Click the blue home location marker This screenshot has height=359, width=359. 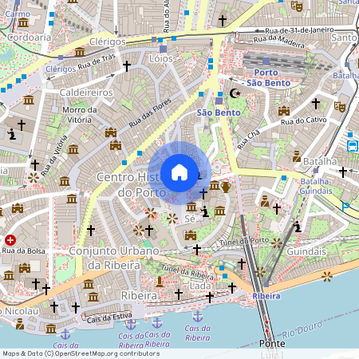pyautogui.click(x=179, y=173)
